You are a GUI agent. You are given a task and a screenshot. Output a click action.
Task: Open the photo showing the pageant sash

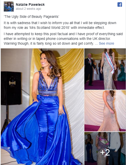(105, 69)
